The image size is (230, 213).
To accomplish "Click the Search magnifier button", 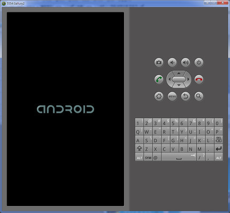I will coord(199,96).
